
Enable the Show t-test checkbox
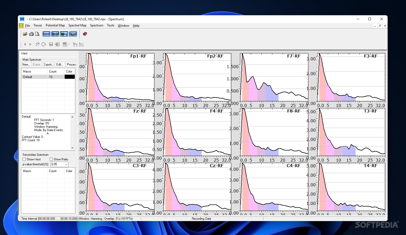[x=24, y=159]
